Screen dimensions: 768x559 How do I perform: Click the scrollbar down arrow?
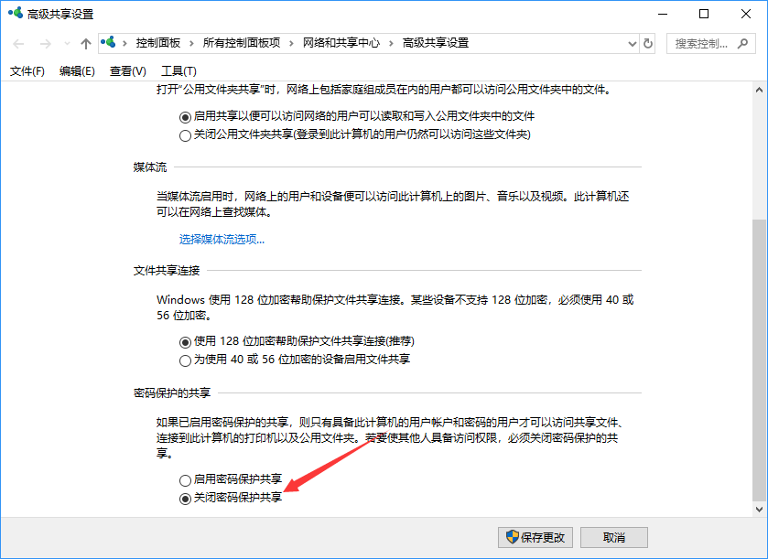(x=759, y=509)
